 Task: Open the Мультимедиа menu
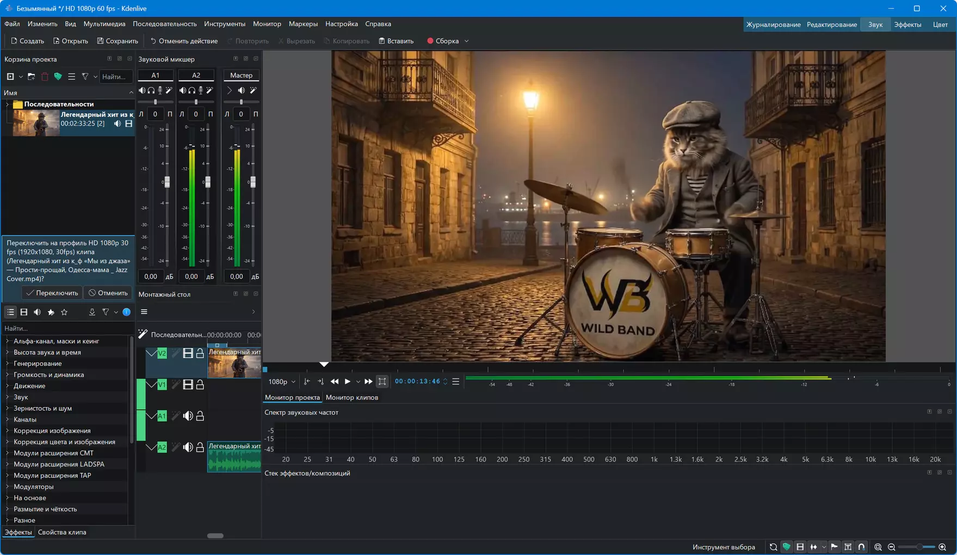[x=104, y=24]
